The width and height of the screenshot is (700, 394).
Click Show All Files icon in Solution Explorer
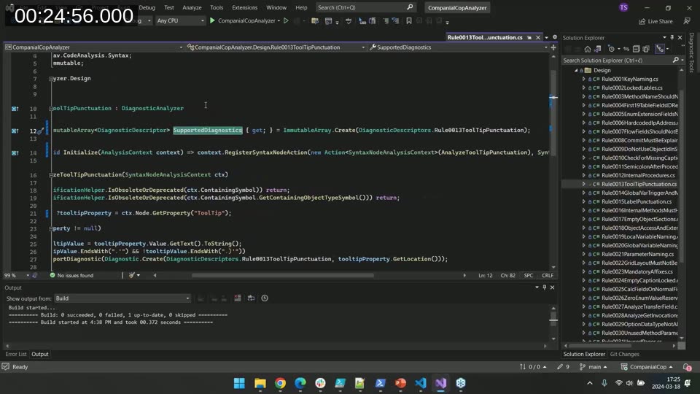(646, 49)
